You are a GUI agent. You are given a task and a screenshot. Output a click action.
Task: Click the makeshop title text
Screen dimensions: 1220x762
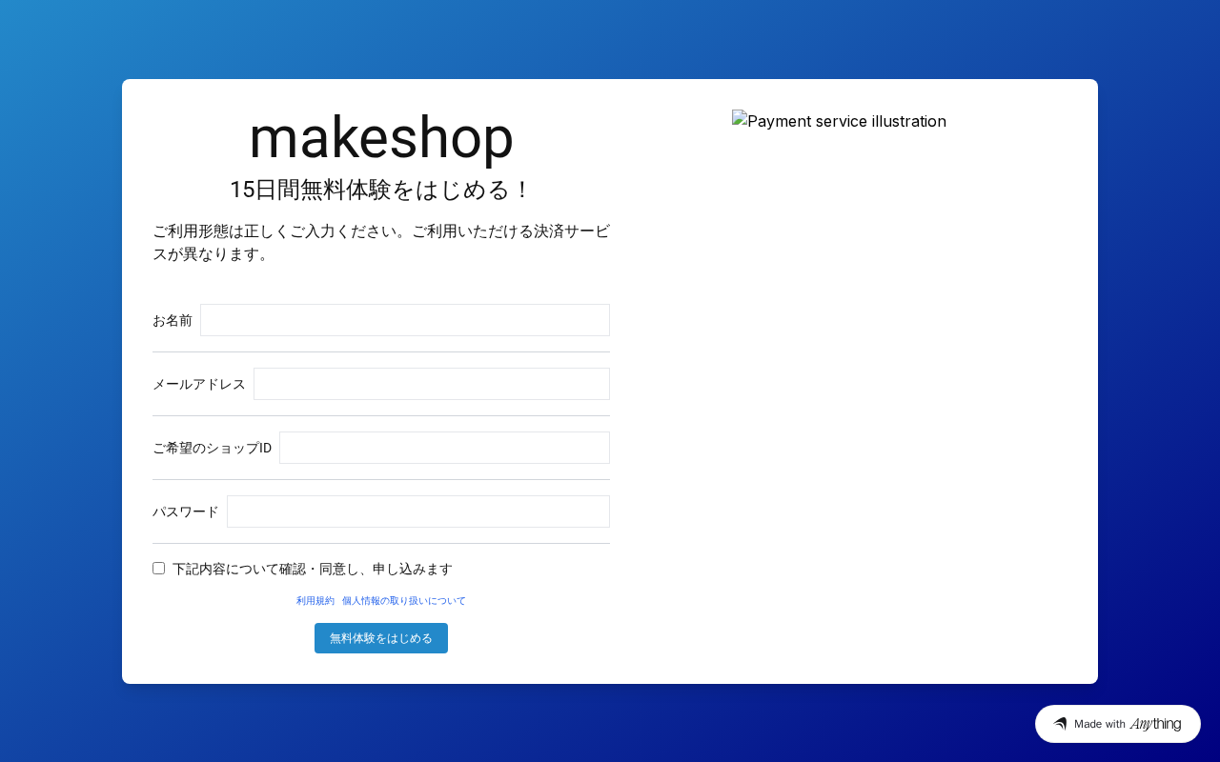click(x=381, y=137)
